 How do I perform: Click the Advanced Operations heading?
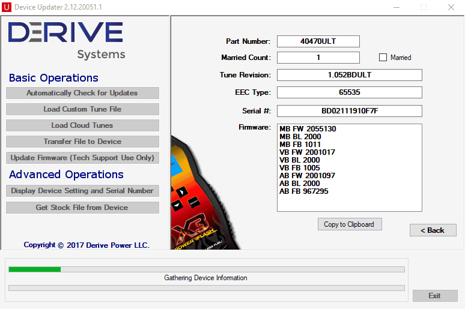pos(66,175)
